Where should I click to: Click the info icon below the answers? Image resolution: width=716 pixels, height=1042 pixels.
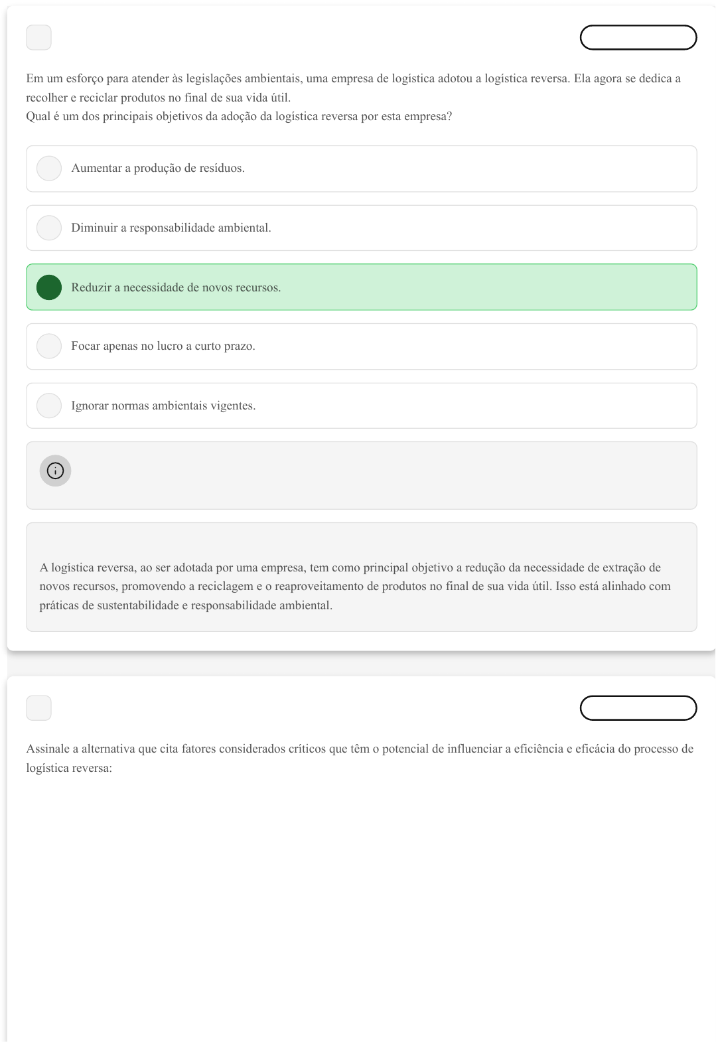(55, 471)
